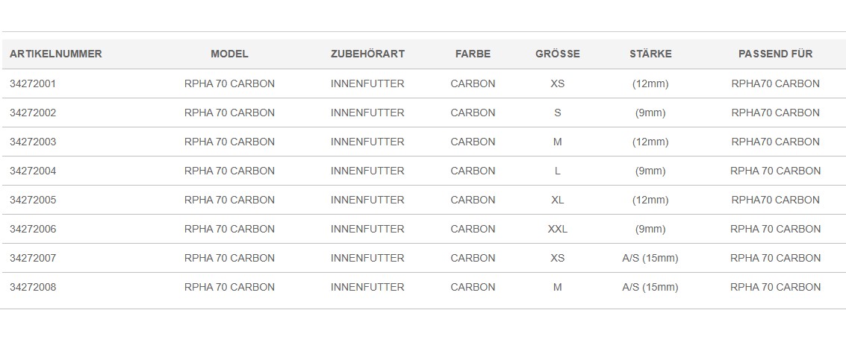Viewport: 846px width, 354px height.
Task: Select the XL size cell
Action: [x=557, y=200]
